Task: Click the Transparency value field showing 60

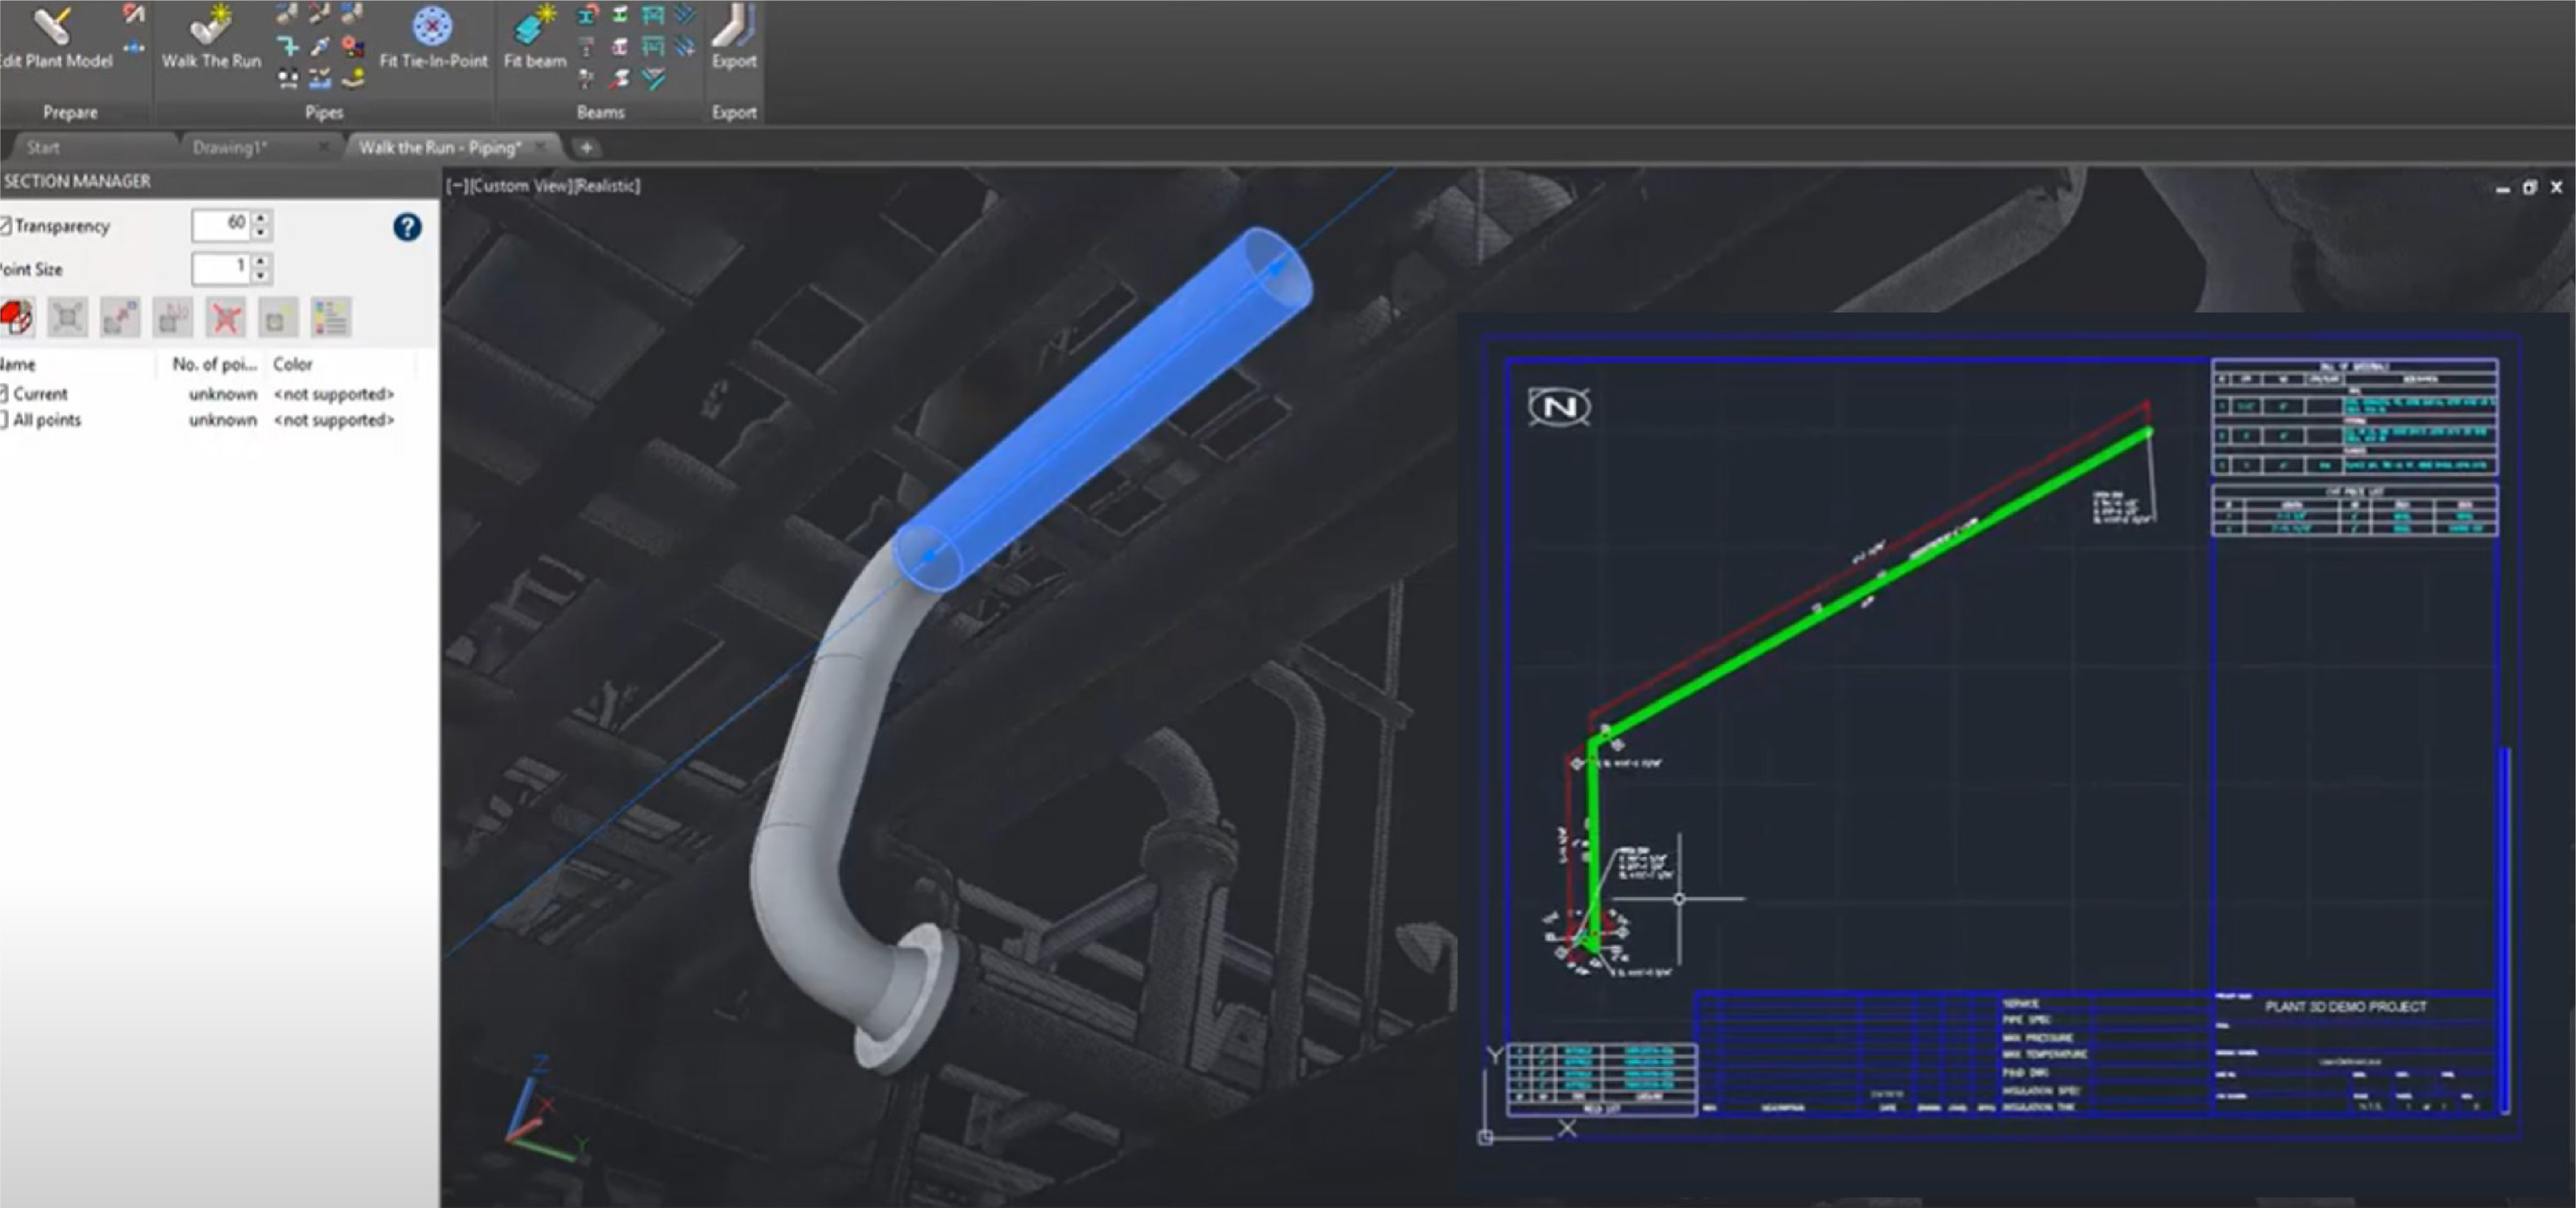Action: [x=221, y=225]
